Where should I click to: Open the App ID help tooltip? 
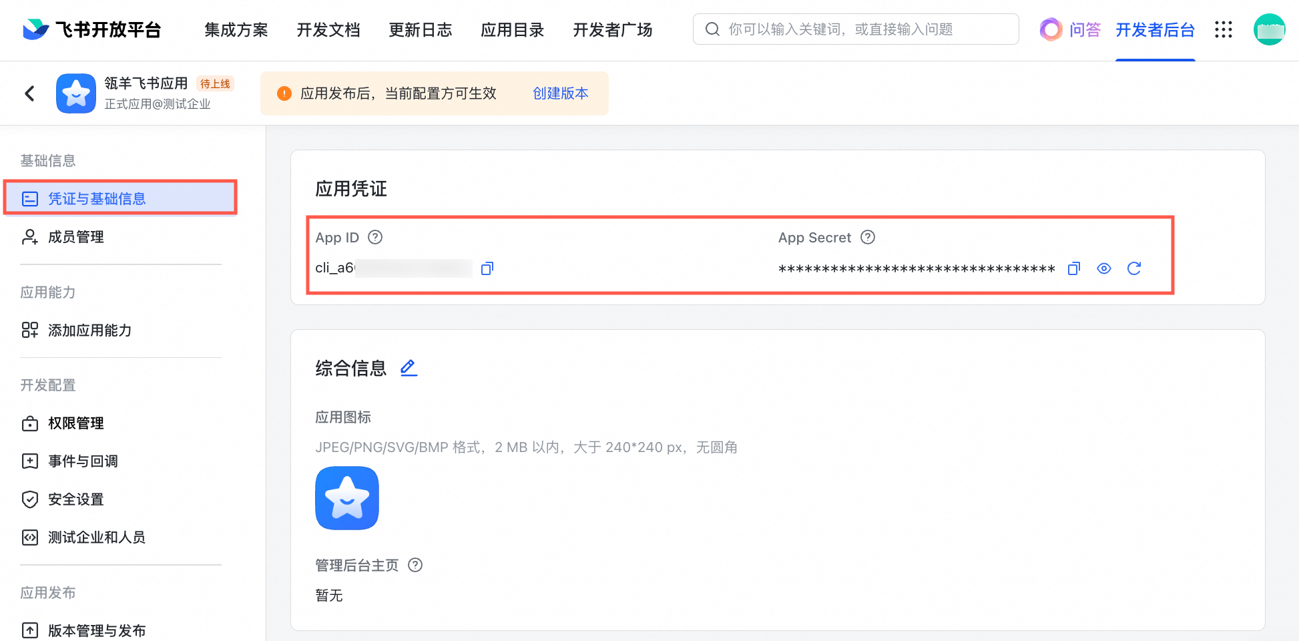click(x=375, y=237)
